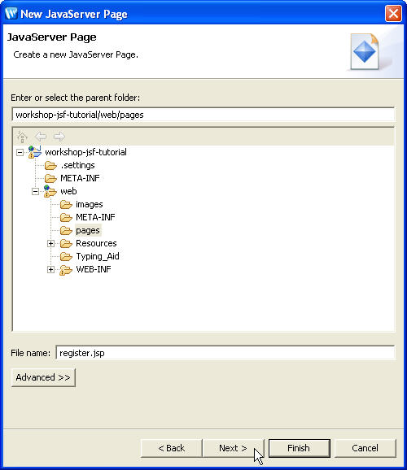Expand the Resources folder node
407x470 pixels.
click(x=50, y=243)
